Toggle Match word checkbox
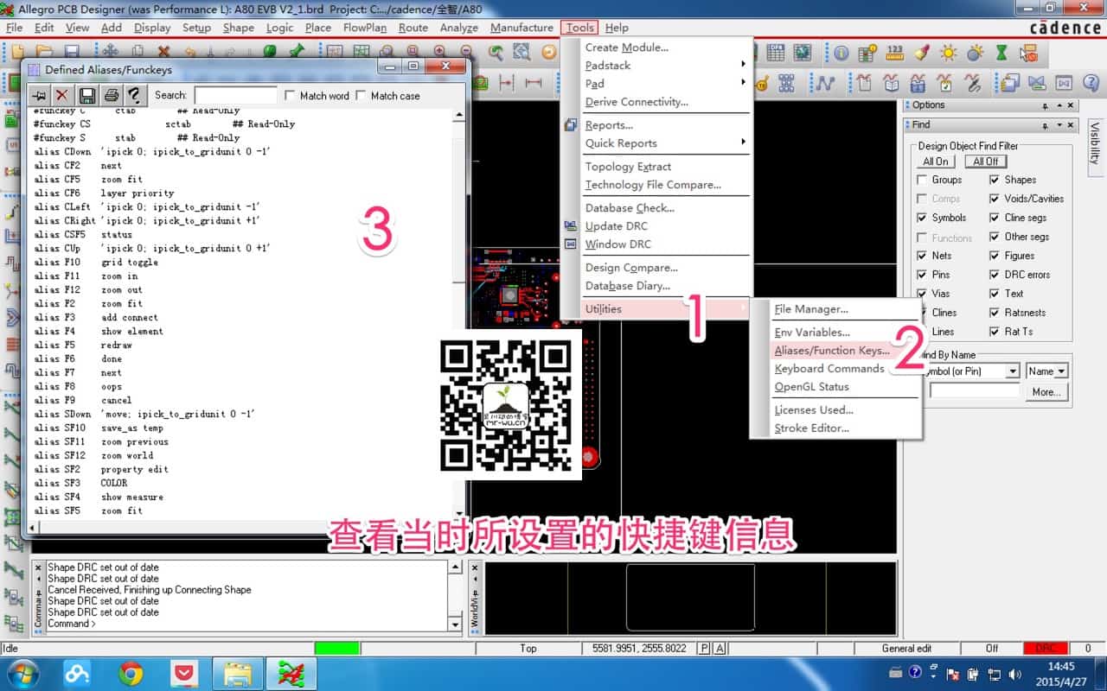This screenshot has height=691, width=1107. pos(290,96)
